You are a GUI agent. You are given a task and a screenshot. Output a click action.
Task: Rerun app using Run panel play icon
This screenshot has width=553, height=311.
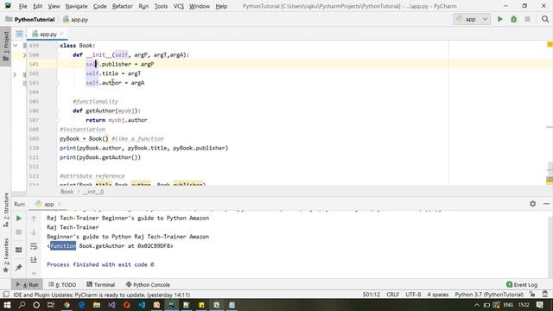click(x=19, y=219)
